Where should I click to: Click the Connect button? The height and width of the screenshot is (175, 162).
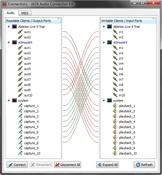(17, 165)
